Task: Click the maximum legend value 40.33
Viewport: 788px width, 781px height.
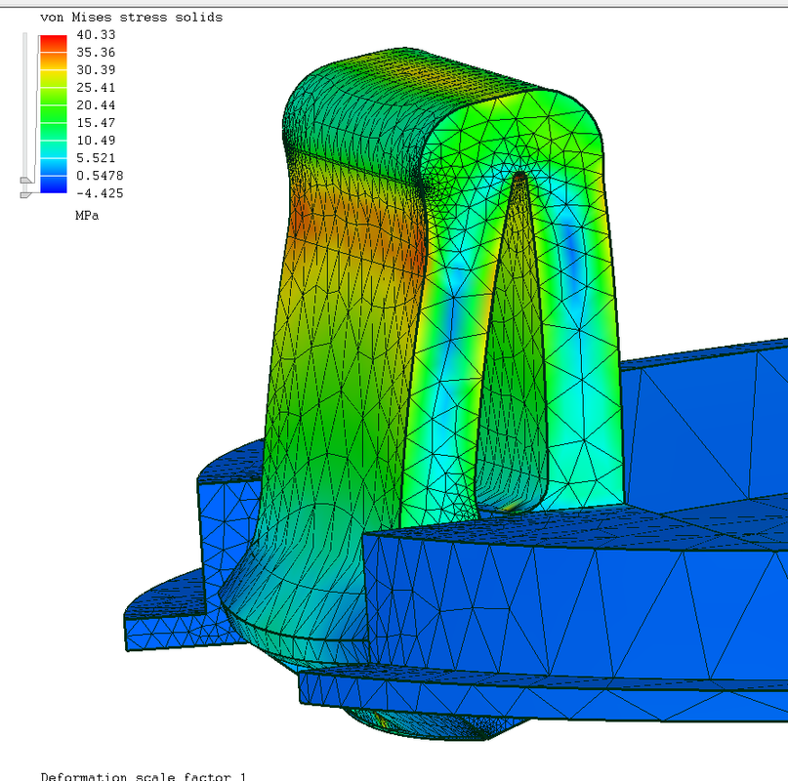Action: 96,35
